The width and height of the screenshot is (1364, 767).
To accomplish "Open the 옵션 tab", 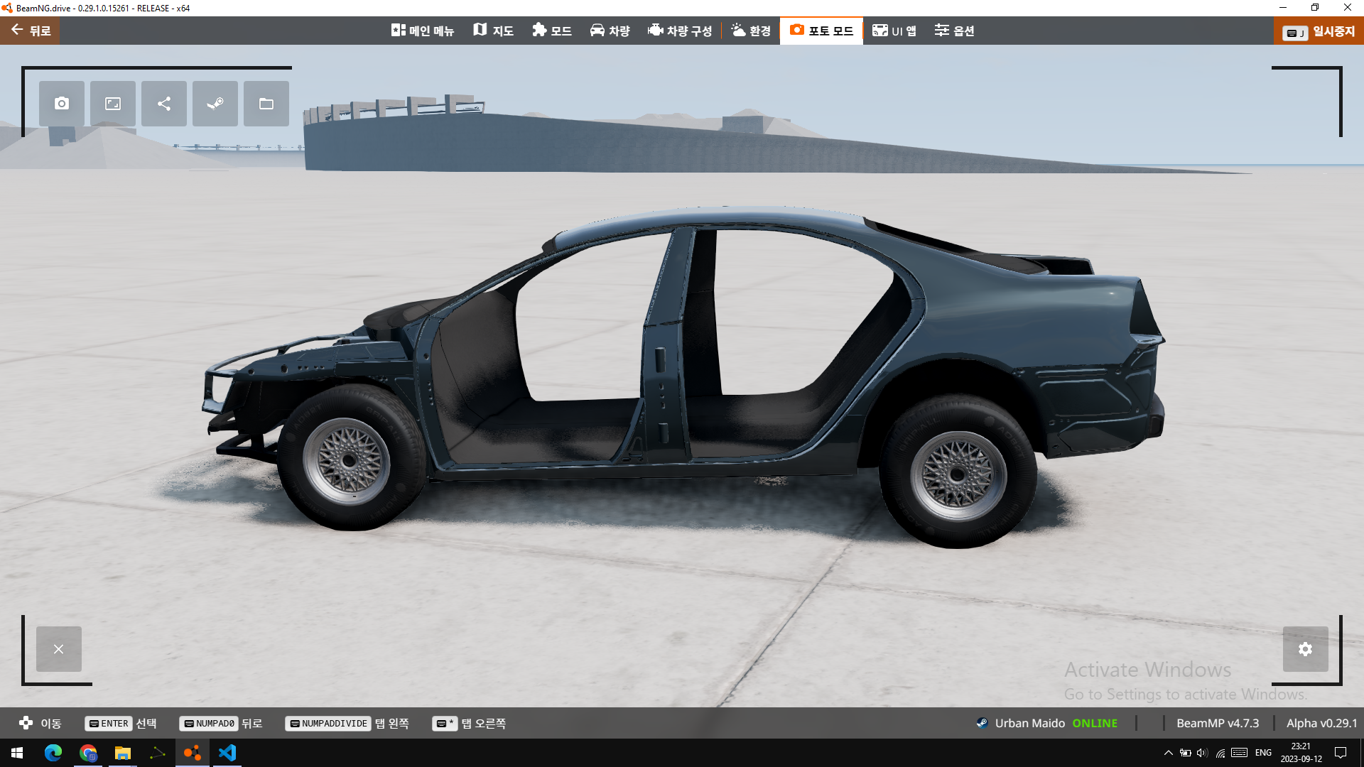I will click(954, 31).
